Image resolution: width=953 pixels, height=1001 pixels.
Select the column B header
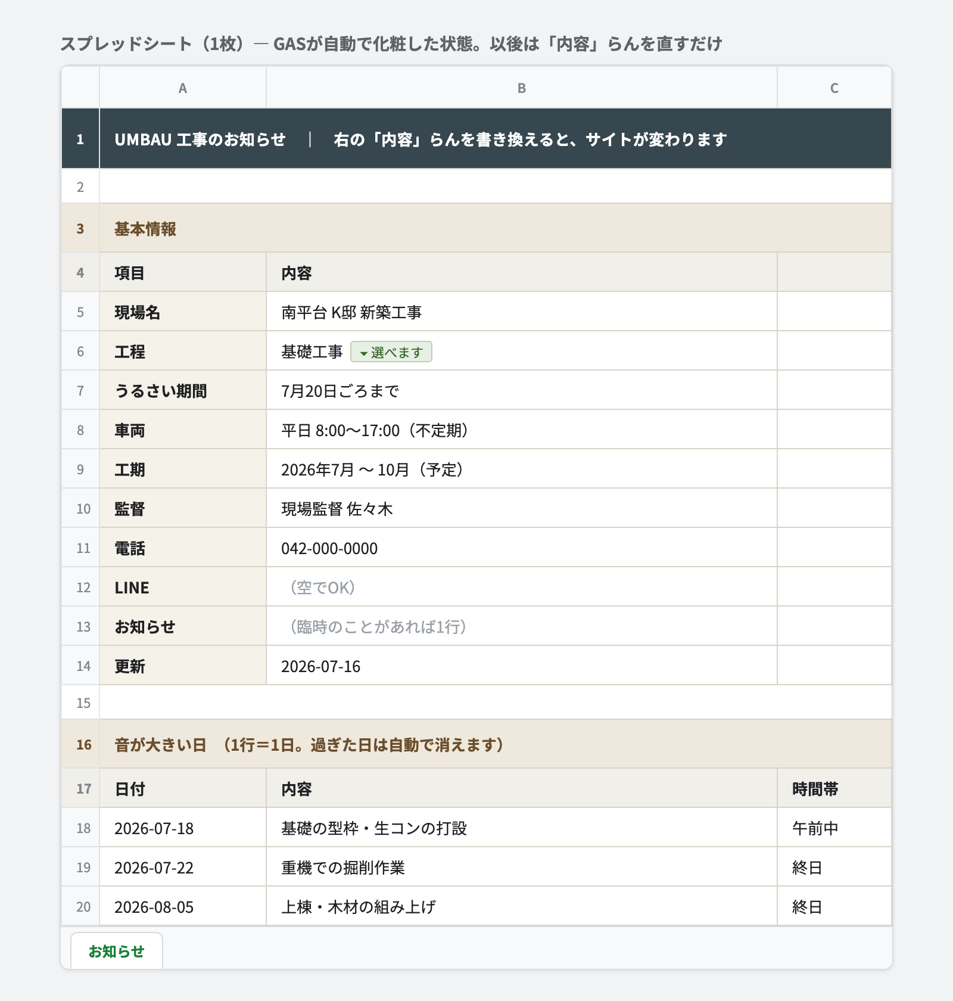click(521, 88)
